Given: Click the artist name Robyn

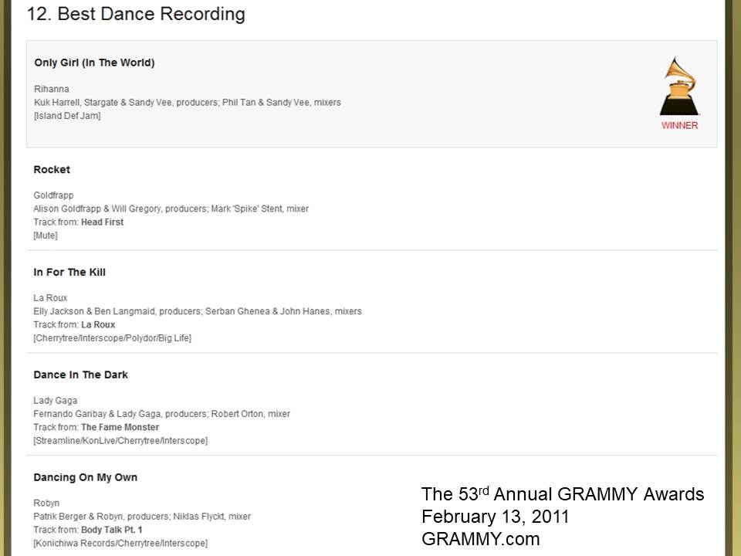Looking at the screenshot, I should coord(46,503).
